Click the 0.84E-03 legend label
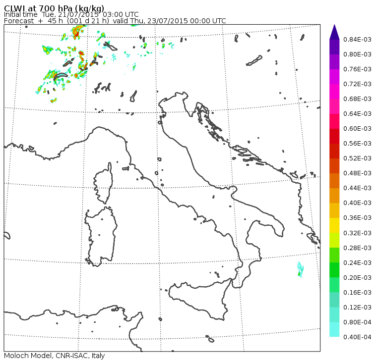 [357, 39]
